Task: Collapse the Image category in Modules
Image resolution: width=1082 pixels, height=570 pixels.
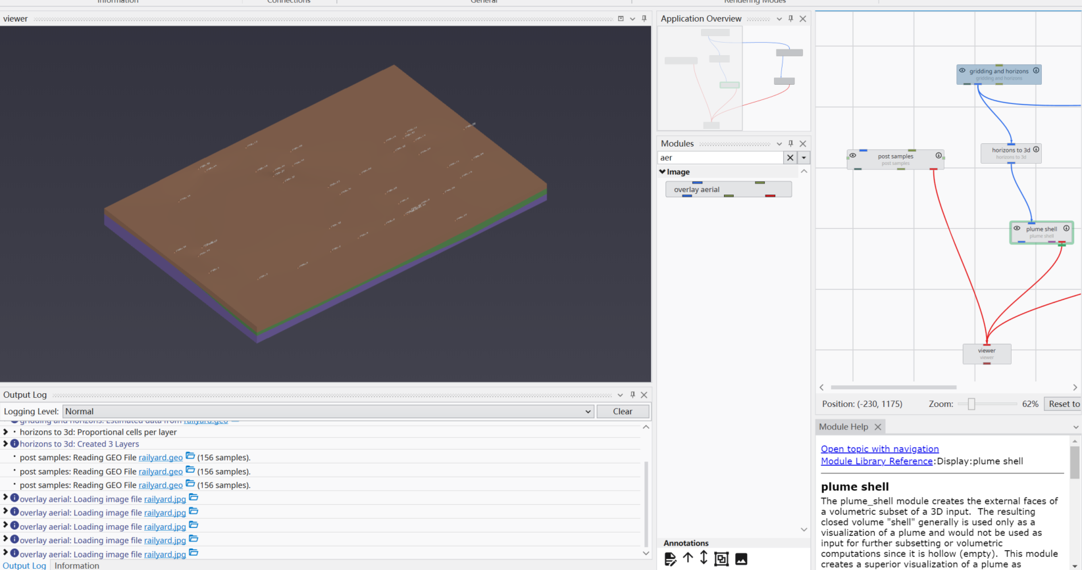Action: tap(662, 172)
